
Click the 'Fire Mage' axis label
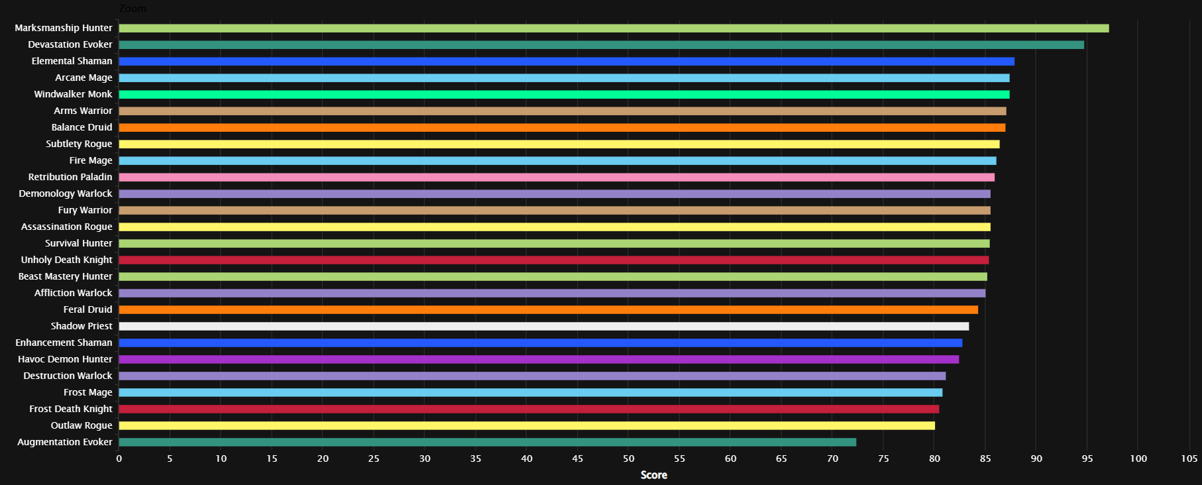point(91,160)
